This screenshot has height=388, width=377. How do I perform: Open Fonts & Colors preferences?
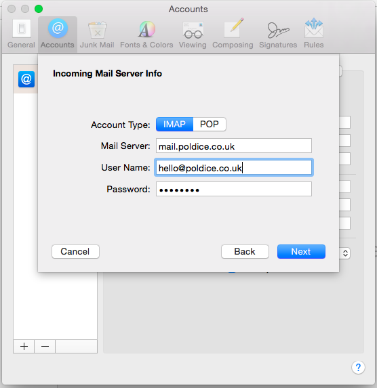click(x=146, y=34)
